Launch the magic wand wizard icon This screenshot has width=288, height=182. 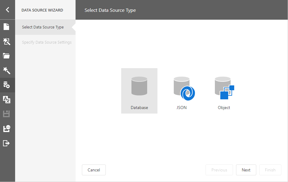click(7, 71)
